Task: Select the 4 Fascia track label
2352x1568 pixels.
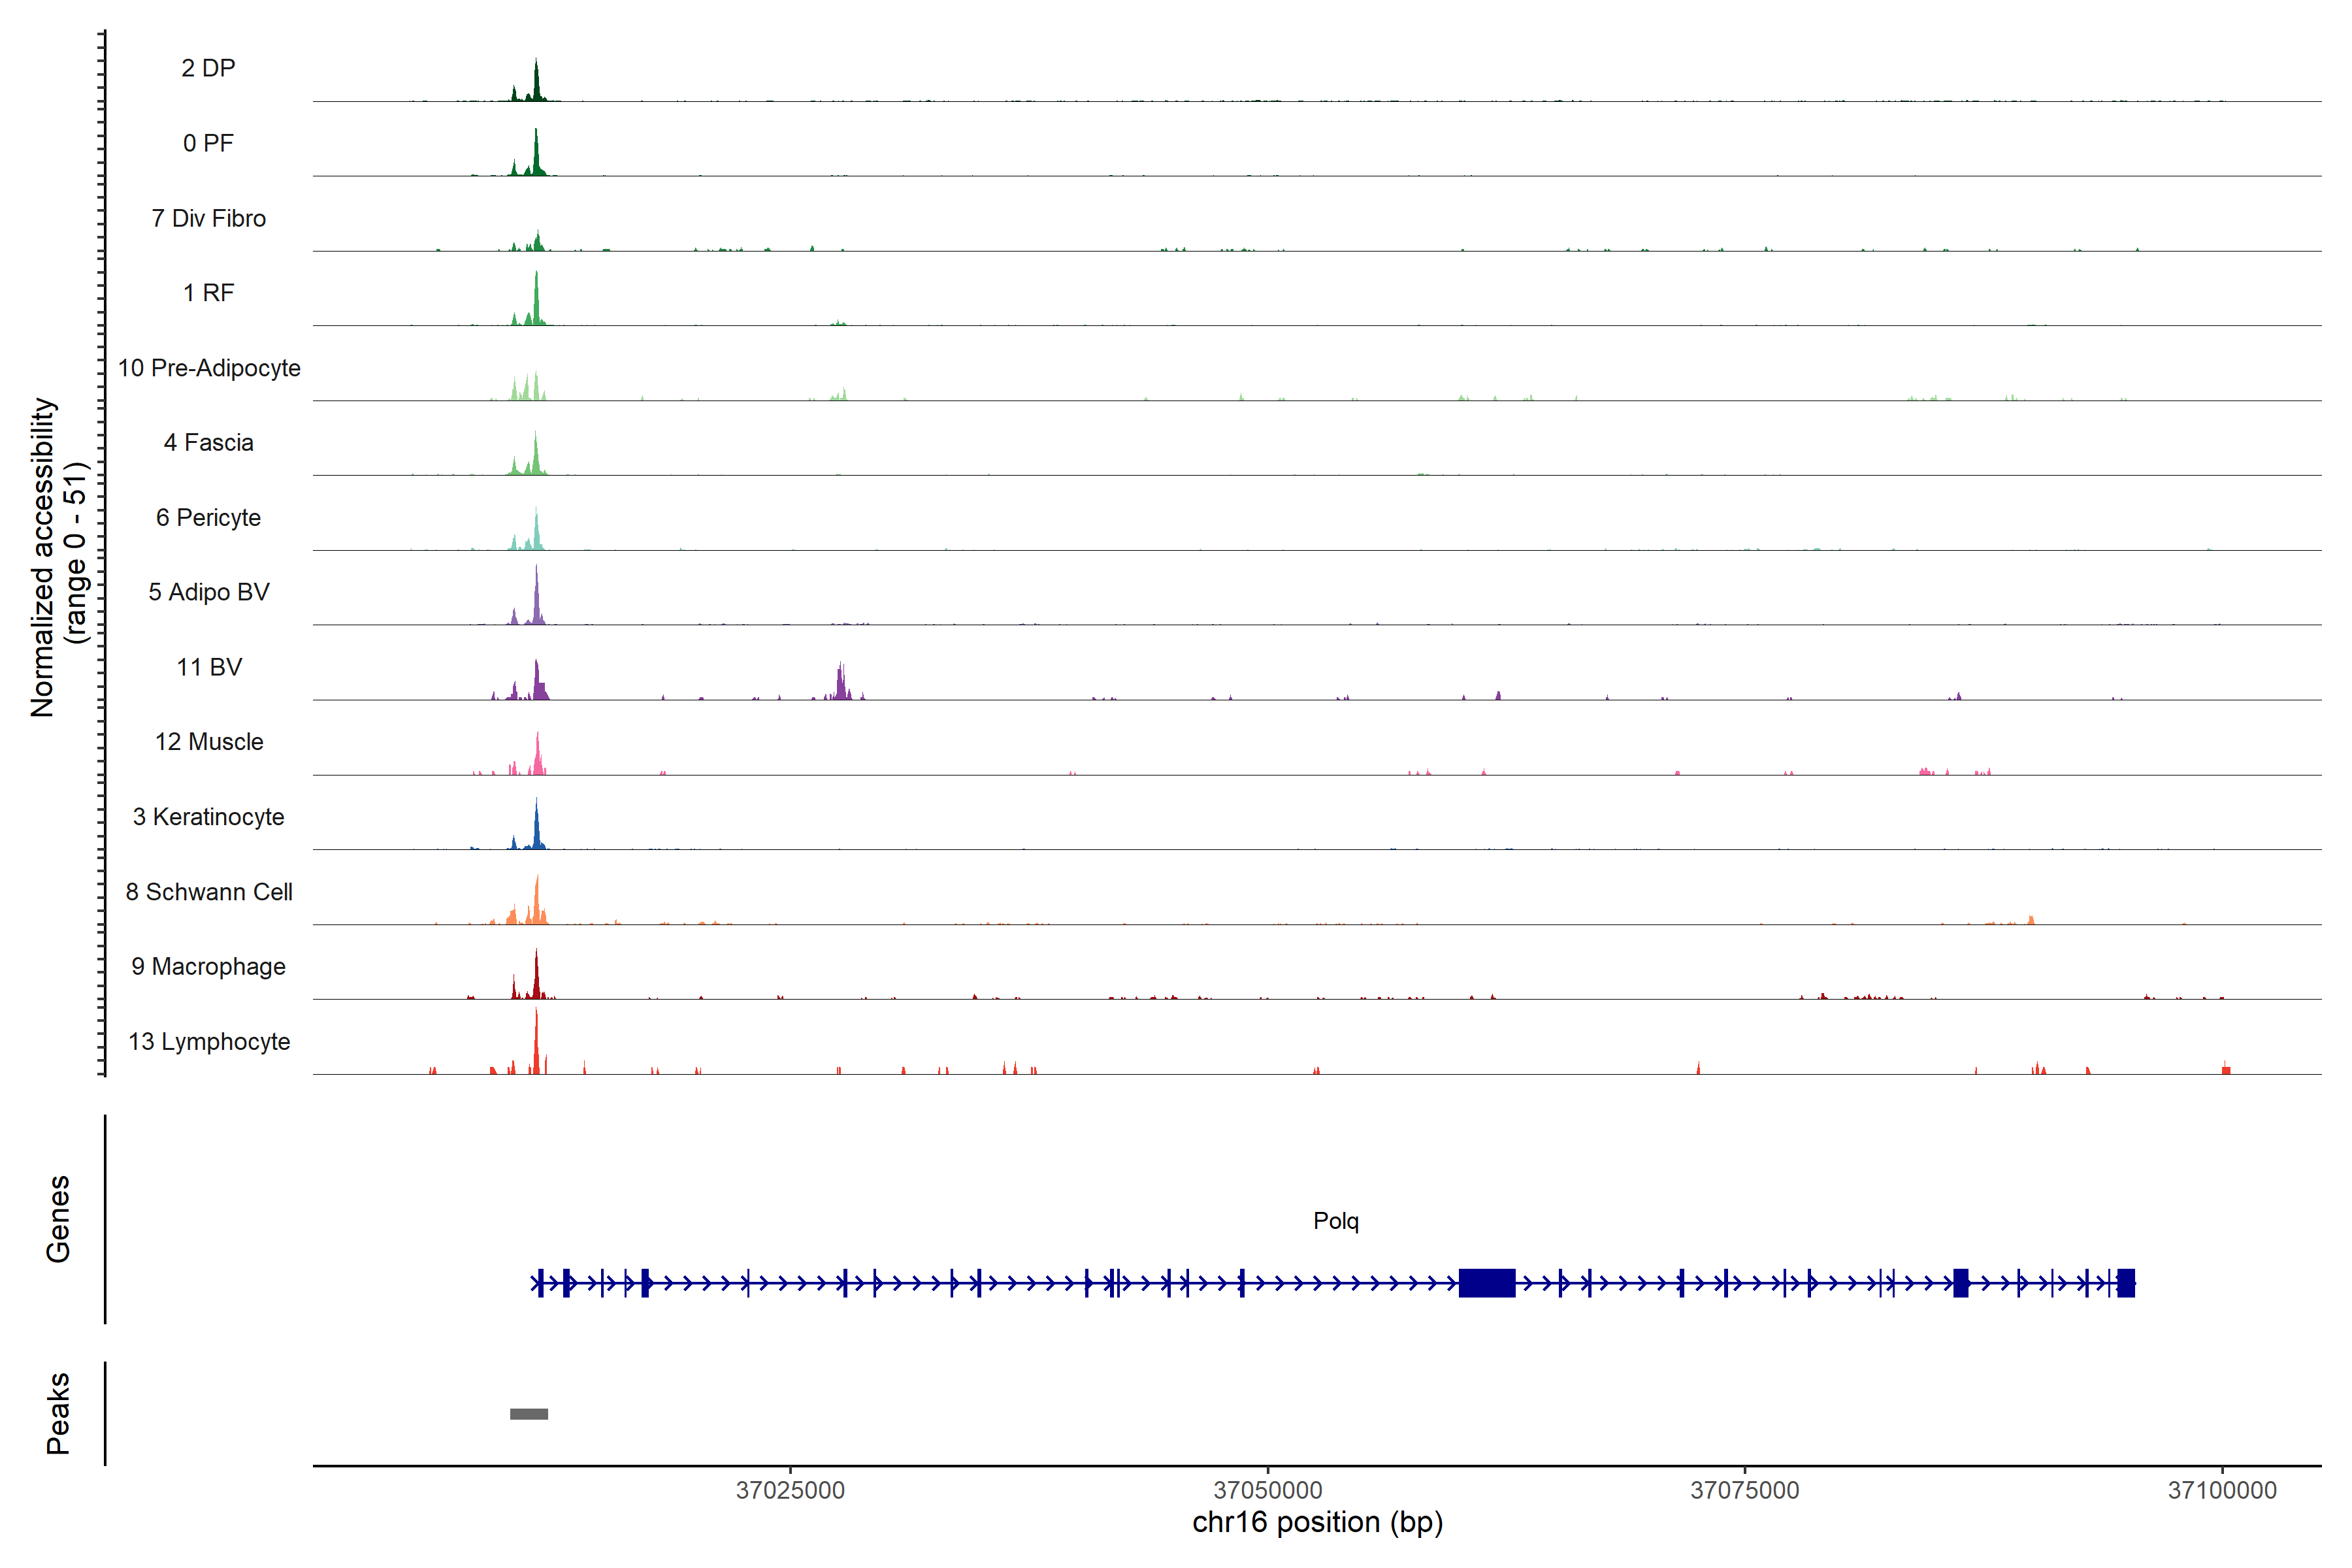Action: click(208, 443)
